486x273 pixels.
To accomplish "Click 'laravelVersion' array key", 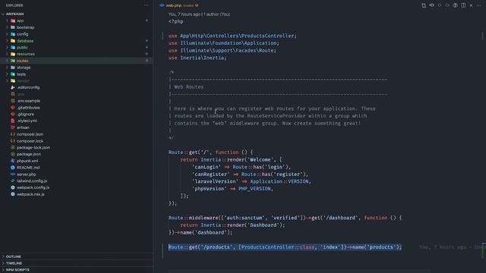I will [215, 182].
